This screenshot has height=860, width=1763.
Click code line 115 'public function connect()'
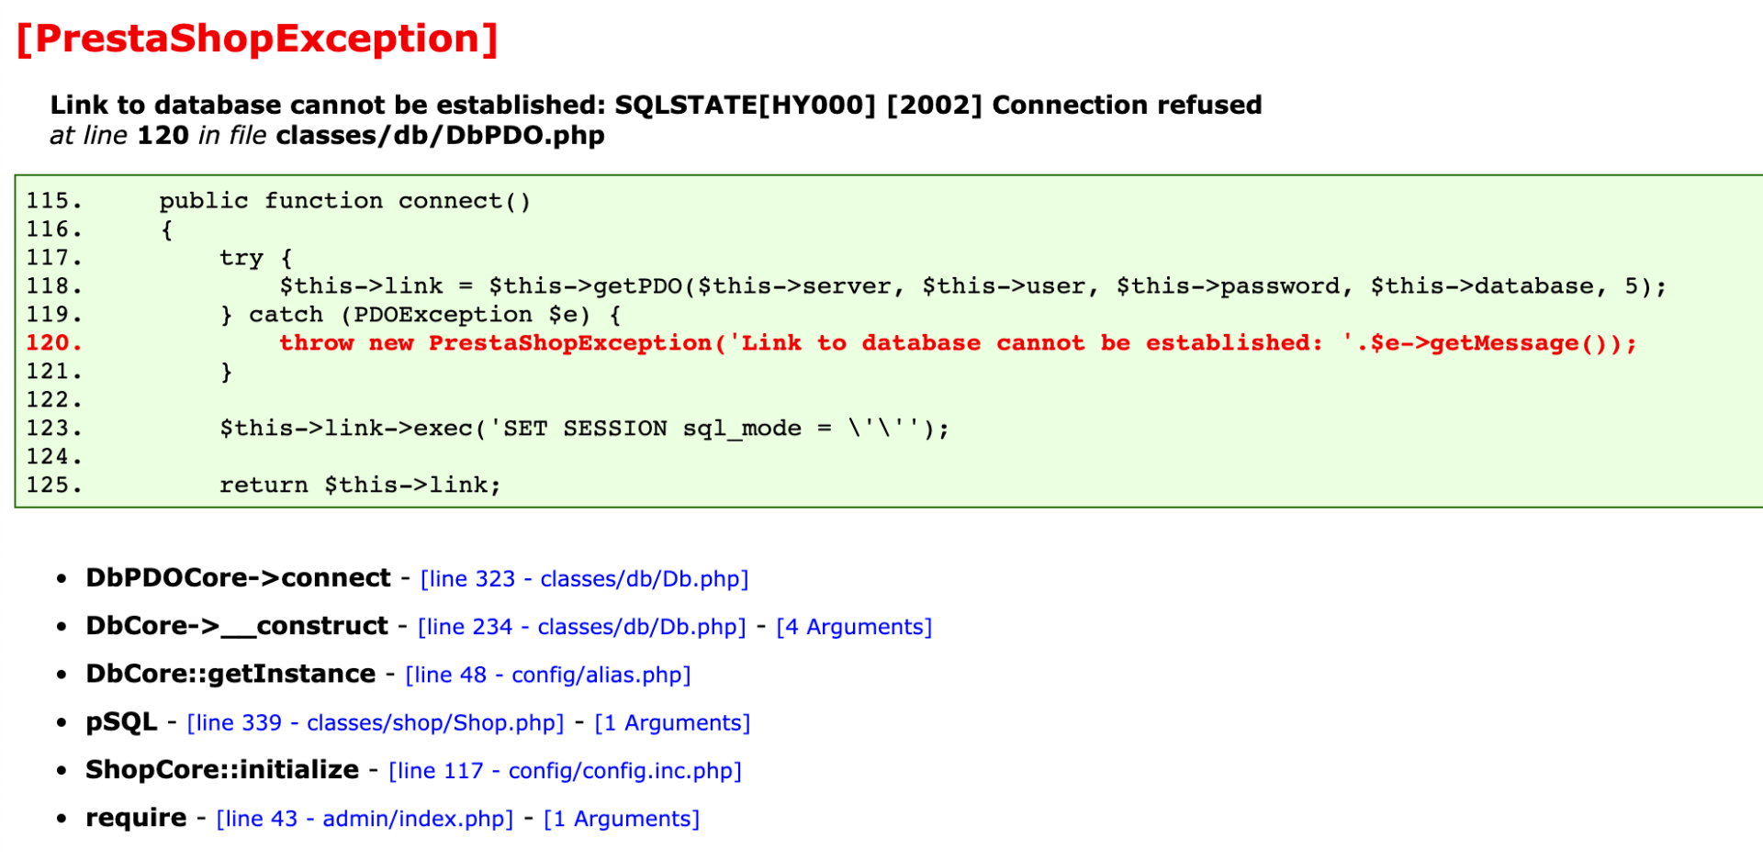(278, 201)
